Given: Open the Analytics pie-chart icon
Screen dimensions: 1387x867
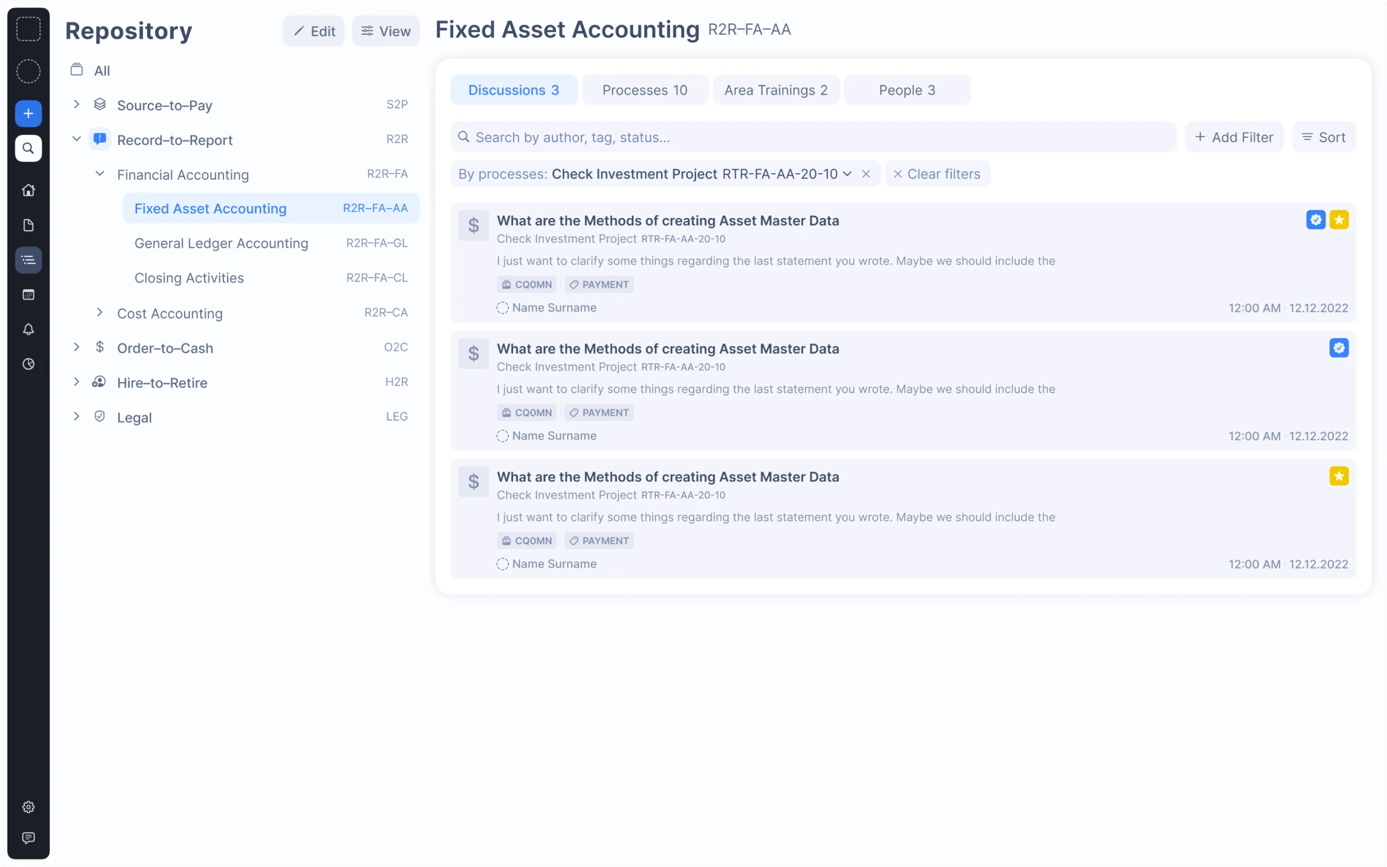Looking at the screenshot, I should point(28,364).
